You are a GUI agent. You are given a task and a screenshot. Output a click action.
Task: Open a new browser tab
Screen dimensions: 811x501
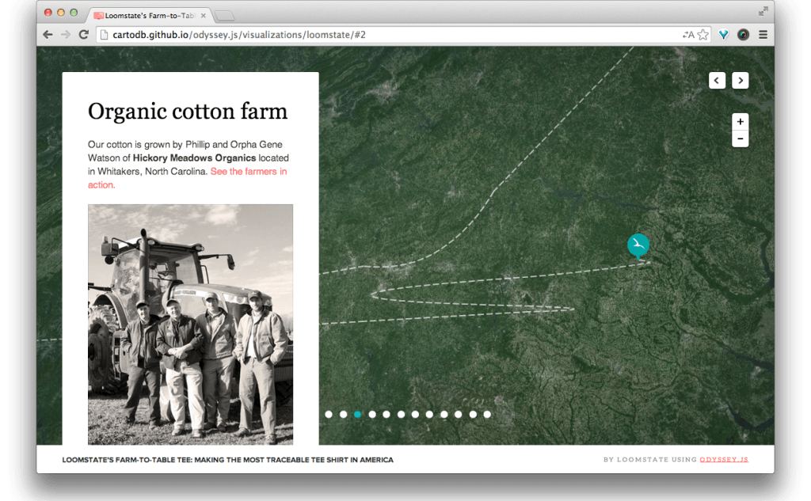[224, 15]
